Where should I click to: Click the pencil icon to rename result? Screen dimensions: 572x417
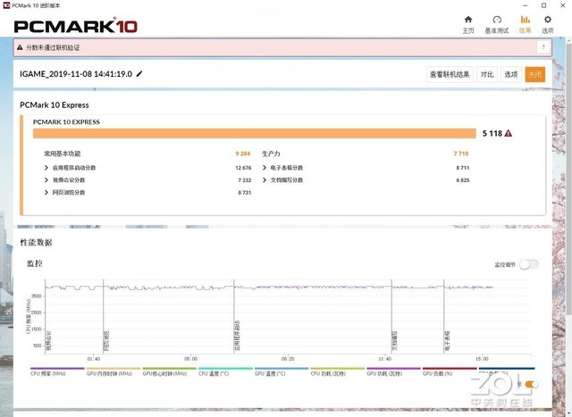click(139, 74)
